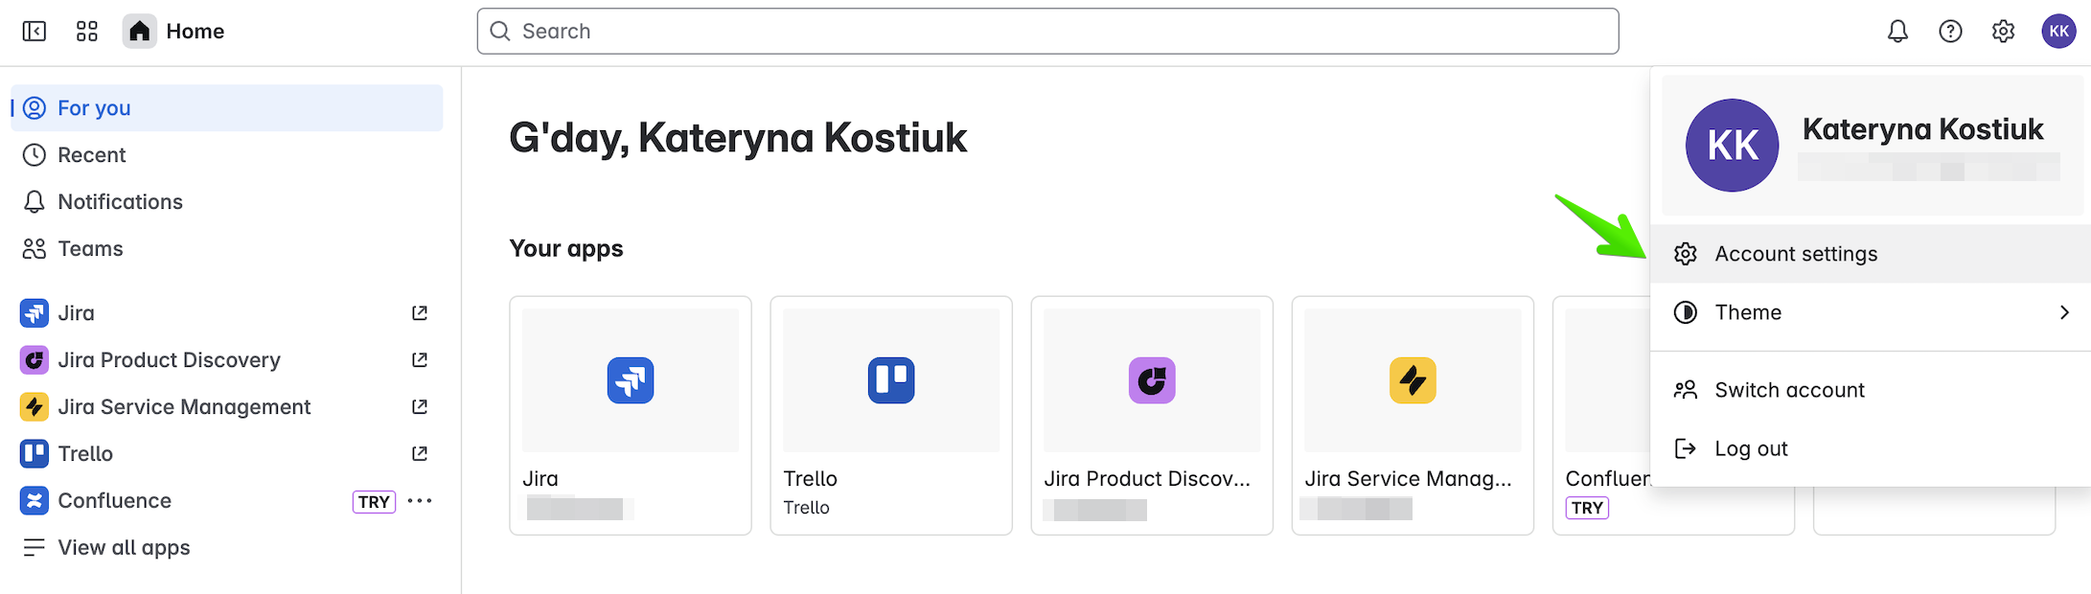
Task: Open Notifications in sidebar
Action: coord(227,202)
